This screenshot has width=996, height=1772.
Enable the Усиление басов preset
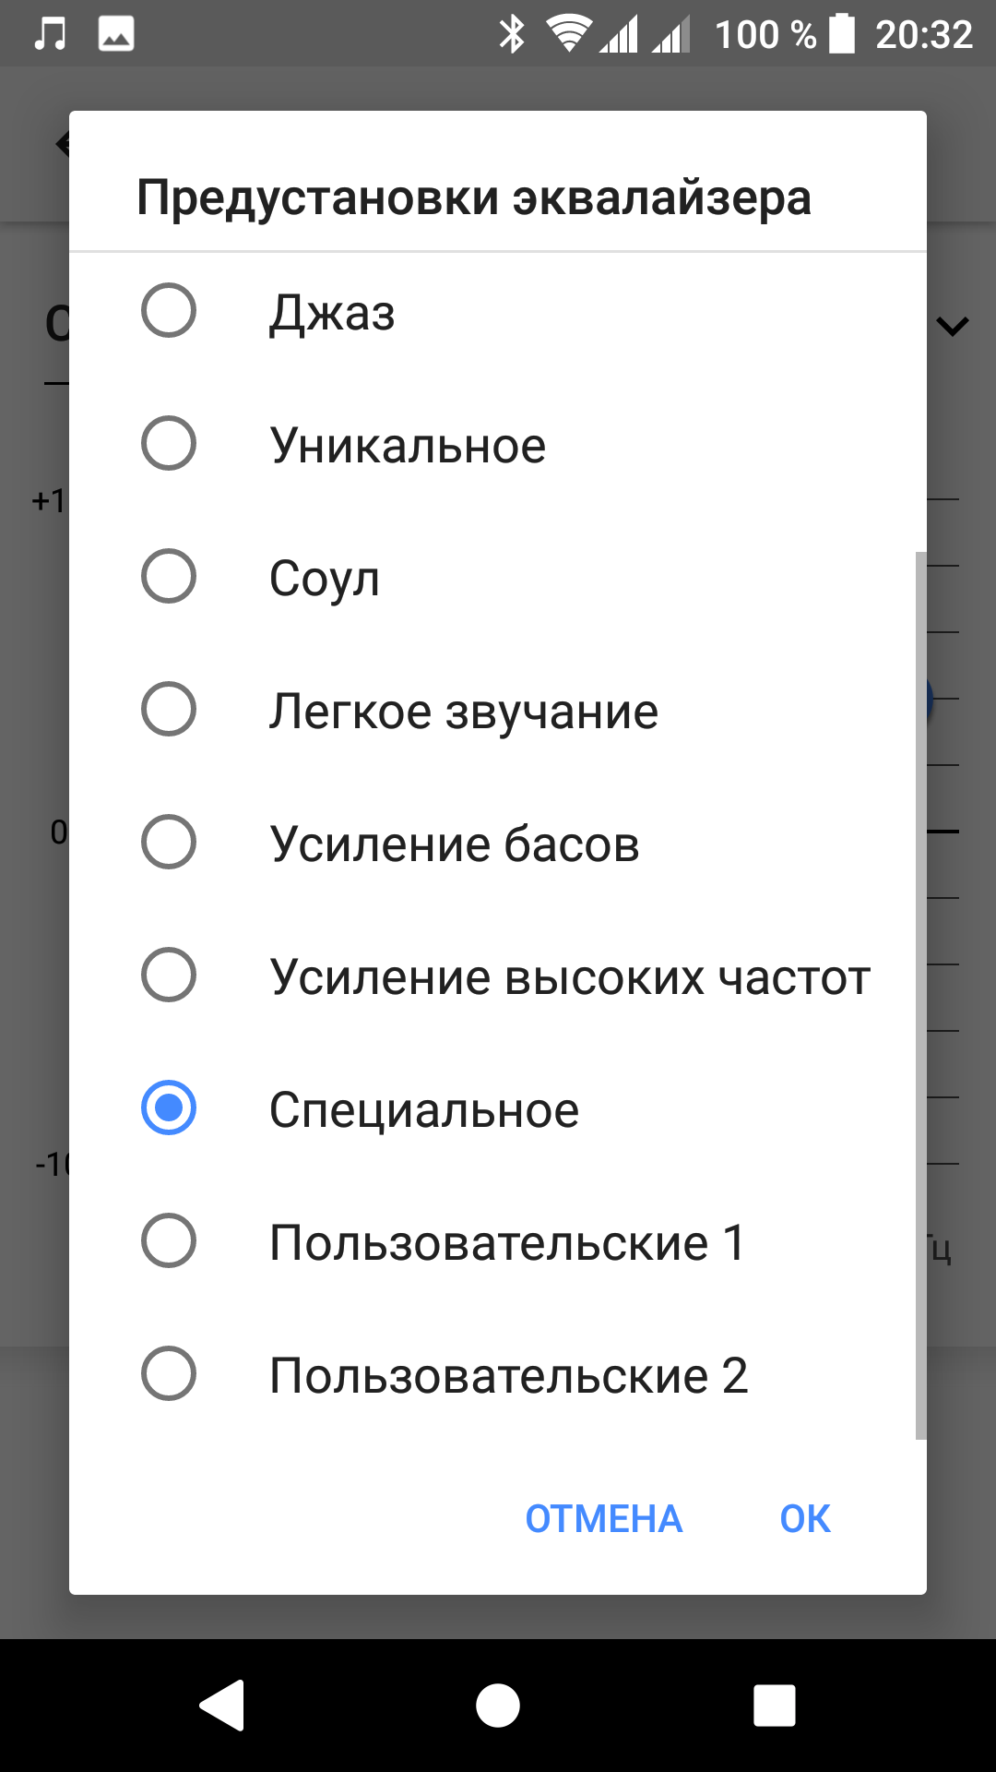tap(169, 843)
